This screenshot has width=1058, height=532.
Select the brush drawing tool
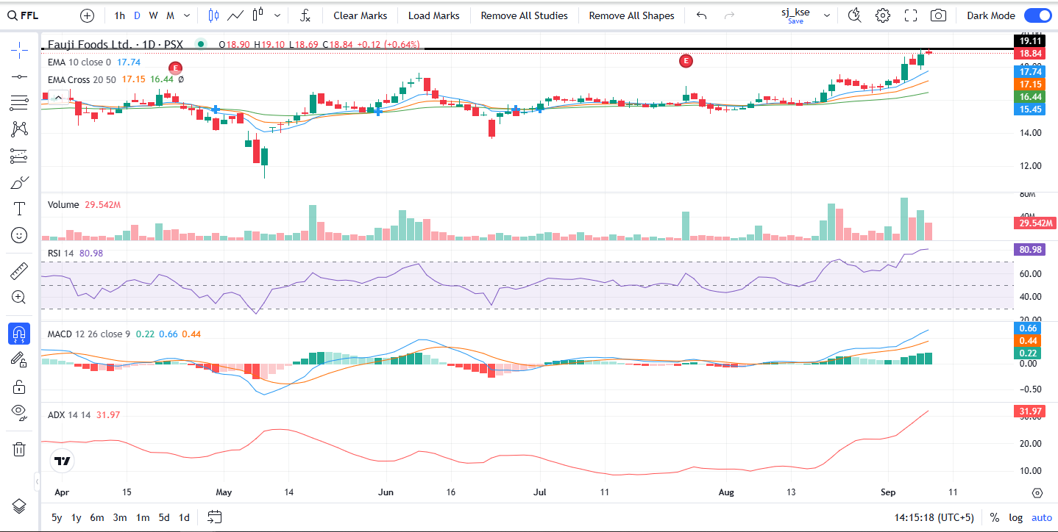pos(19,182)
